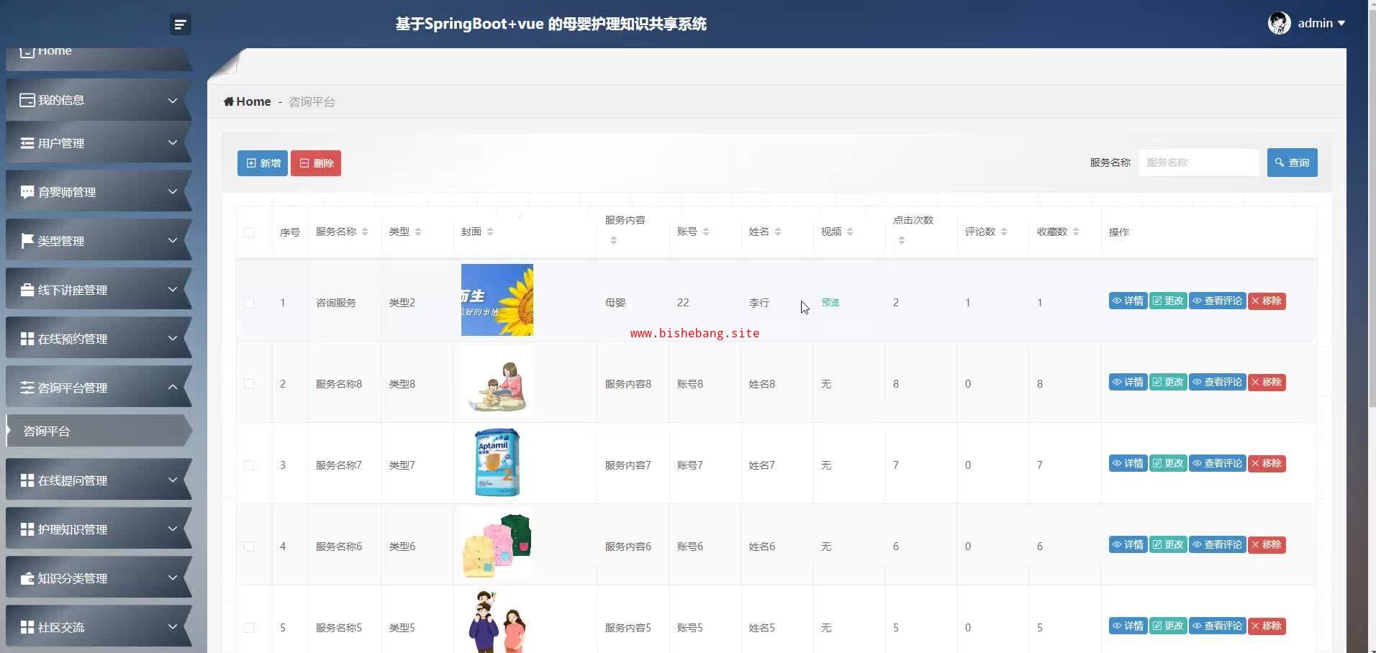Sort by 评论数 column arrows
1376x653 pixels.
tap(1004, 232)
